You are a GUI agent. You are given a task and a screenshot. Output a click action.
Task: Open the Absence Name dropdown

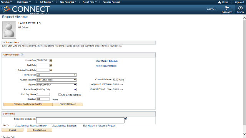(x=57, y=80)
